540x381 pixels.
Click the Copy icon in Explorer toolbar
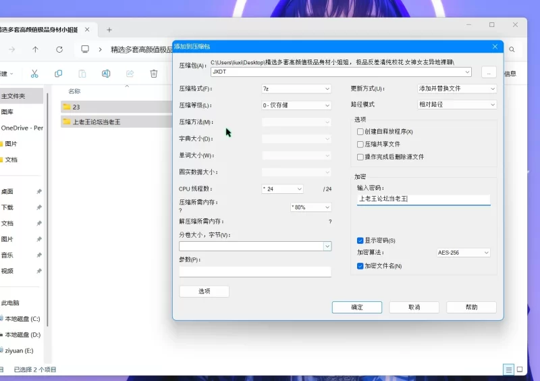point(59,74)
